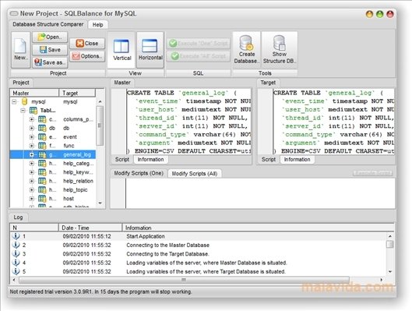Save the project with the Save button
The width and height of the screenshot is (412, 311).
click(x=50, y=50)
